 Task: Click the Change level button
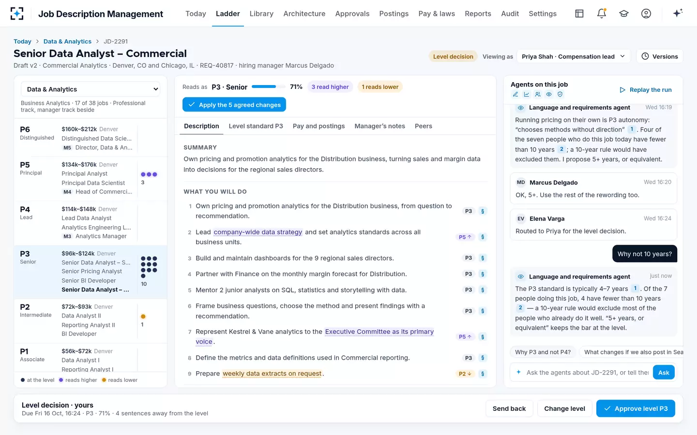(564, 408)
